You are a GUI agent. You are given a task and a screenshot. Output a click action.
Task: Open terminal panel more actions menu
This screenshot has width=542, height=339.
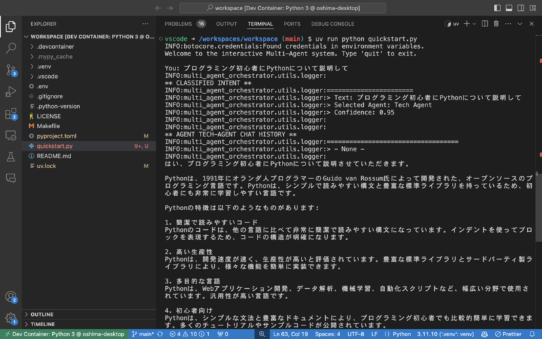click(x=507, y=24)
